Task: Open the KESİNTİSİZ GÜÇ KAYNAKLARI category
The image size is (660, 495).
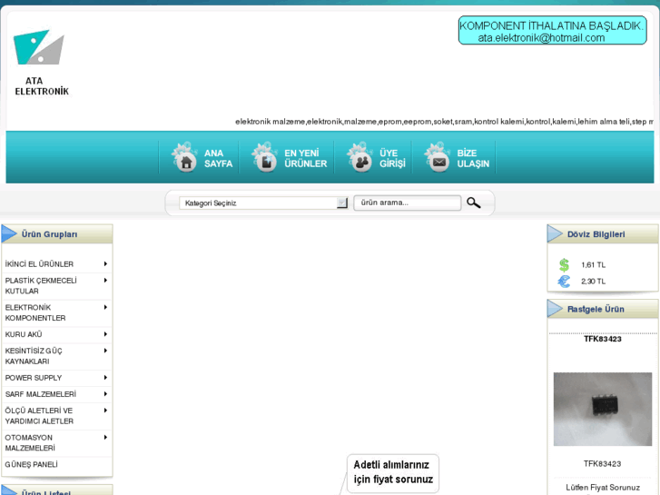Action: (34, 356)
